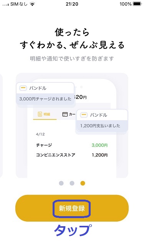Open the 明細 tab in preview
The height and width of the screenshot is (242, 144).
(x=45, y=114)
